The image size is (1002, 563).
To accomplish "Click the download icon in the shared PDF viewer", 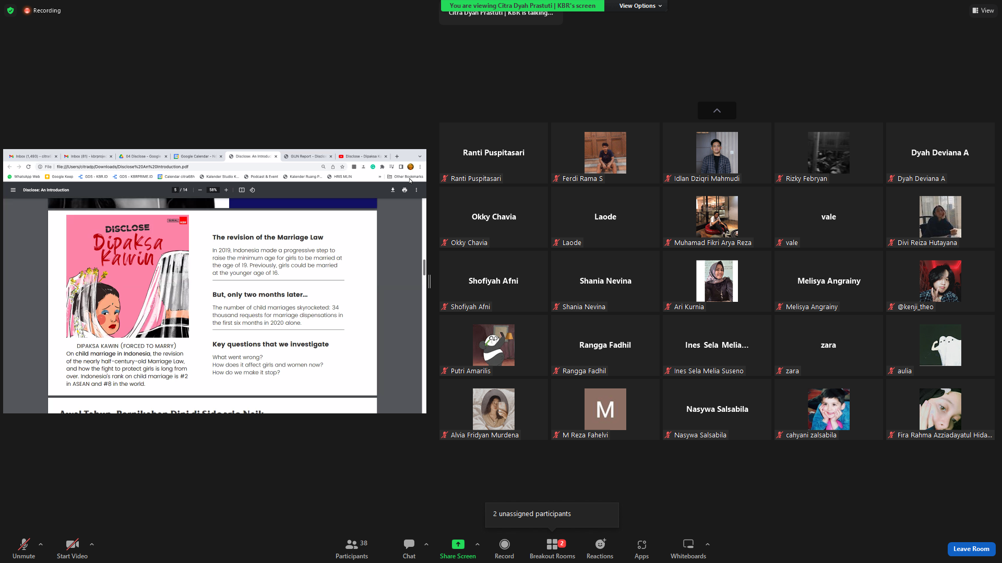I will click(392, 190).
